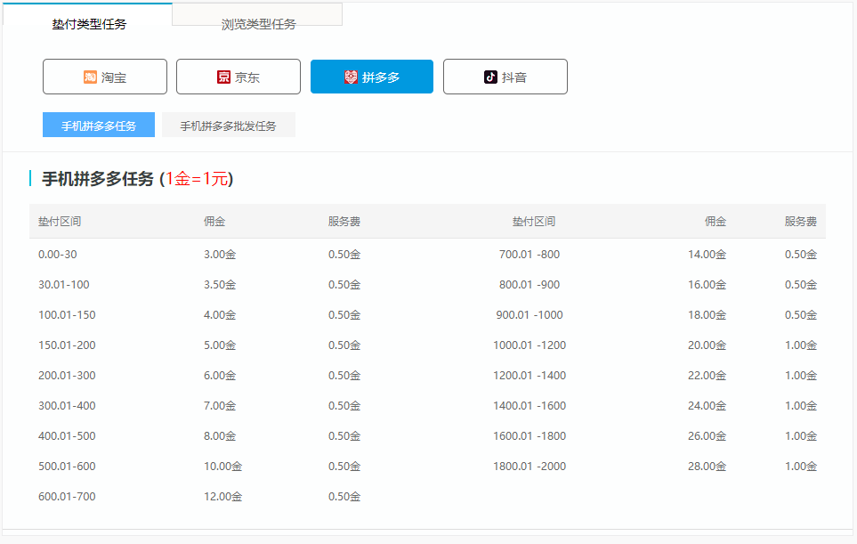Click the 30.01-100 range cell
The width and height of the screenshot is (857, 544).
point(63,284)
